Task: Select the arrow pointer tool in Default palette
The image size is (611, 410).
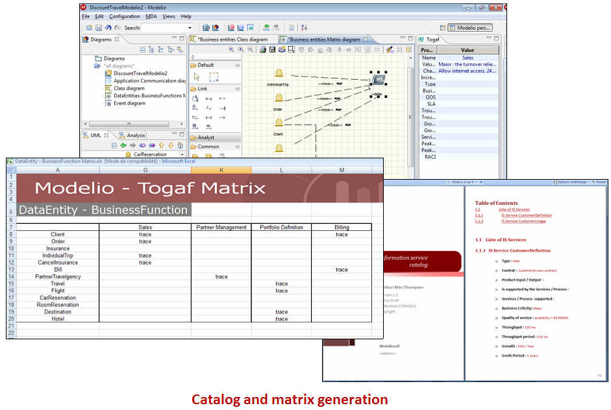Action: pyautogui.click(x=197, y=77)
